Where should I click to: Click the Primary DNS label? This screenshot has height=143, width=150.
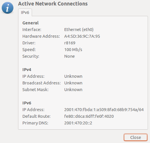(35, 123)
